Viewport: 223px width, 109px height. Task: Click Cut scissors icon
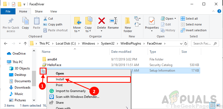click(x=45, y=19)
